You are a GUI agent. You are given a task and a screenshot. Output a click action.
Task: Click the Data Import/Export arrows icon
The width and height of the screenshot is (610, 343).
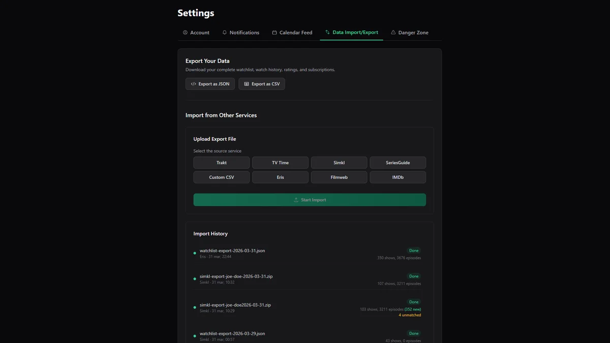tap(327, 33)
